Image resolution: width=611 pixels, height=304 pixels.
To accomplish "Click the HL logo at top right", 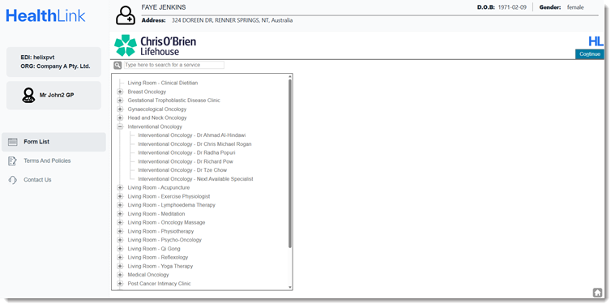I will [596, 41].
